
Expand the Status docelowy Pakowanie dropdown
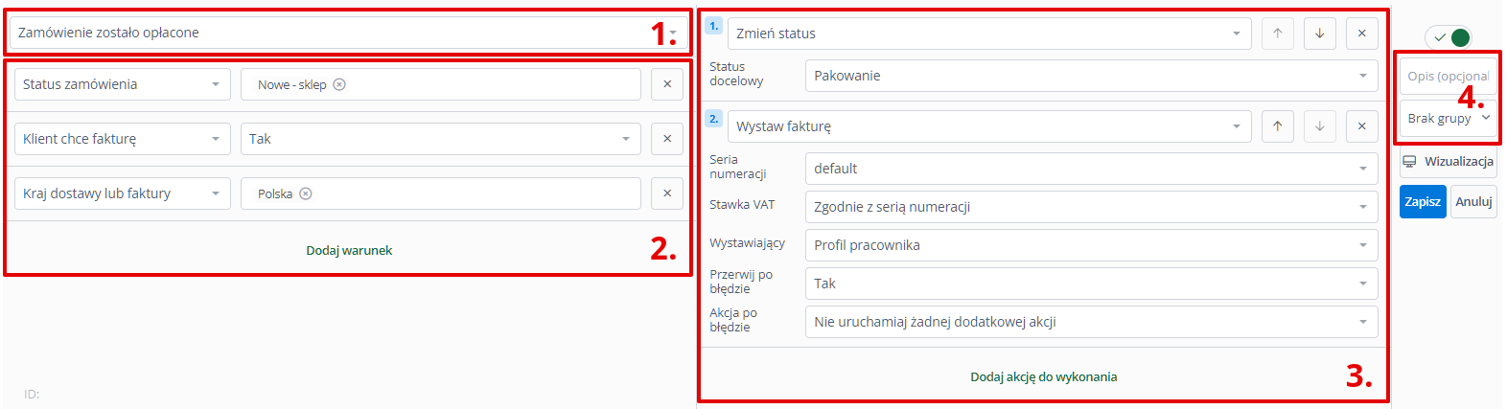(1091, 76)
